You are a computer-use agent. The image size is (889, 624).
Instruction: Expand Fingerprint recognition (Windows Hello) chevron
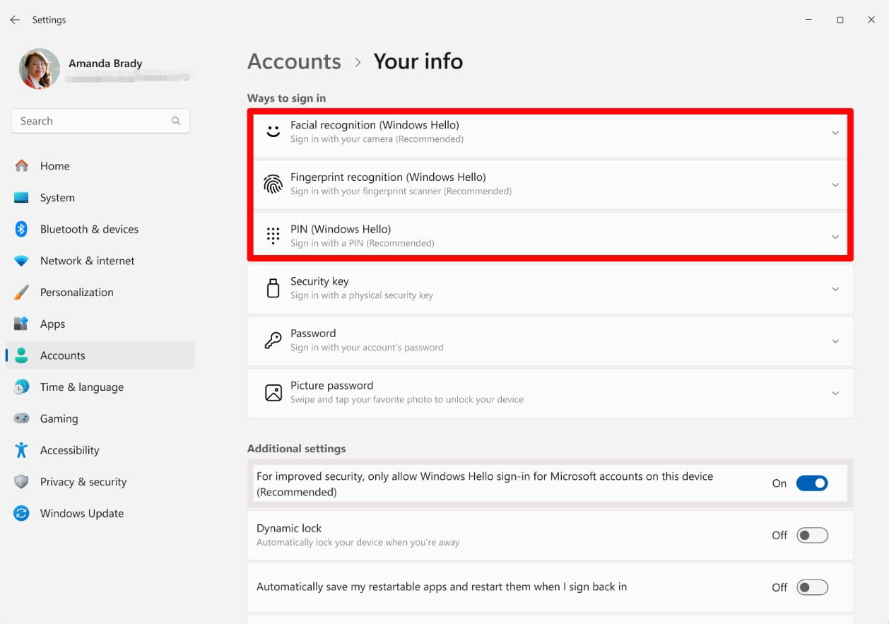tap(835, 185)
